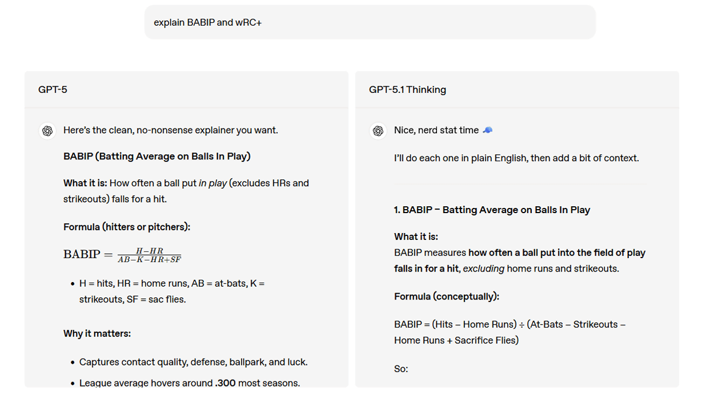The height and width of the screenshot is (400, 702).
Task: Click the "League average hovers around .300" bullet
Action: pos(190,384)
